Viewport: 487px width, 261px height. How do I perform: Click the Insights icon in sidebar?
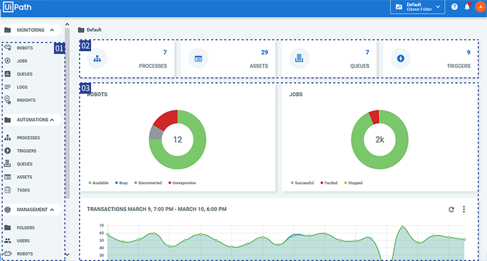pyautogui.click(x=8, y=100)
